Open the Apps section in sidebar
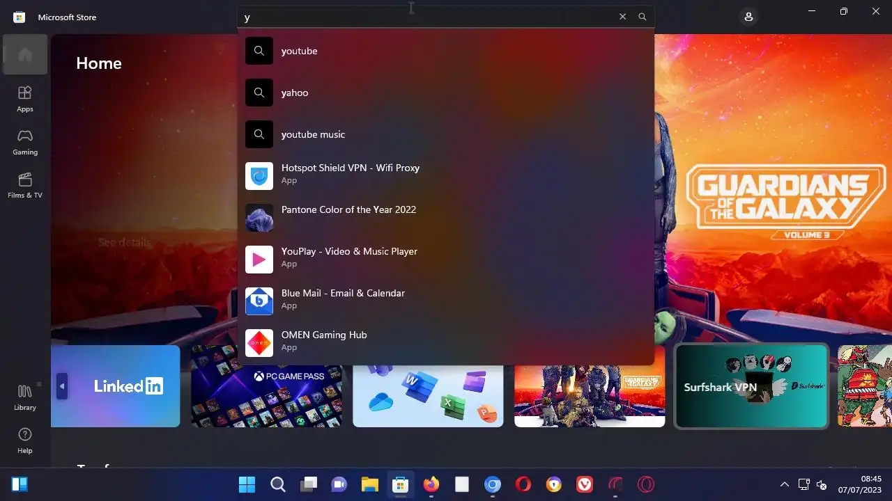892x501 pixels. click(25, 99)
